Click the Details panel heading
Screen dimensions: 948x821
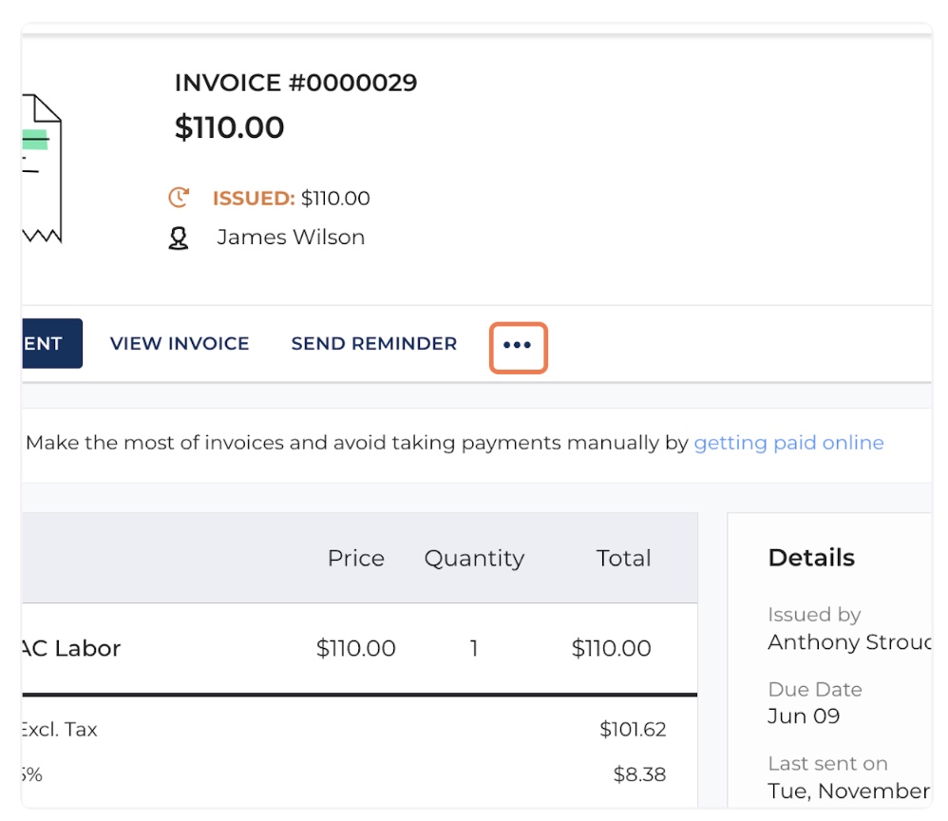coord(811,558)
